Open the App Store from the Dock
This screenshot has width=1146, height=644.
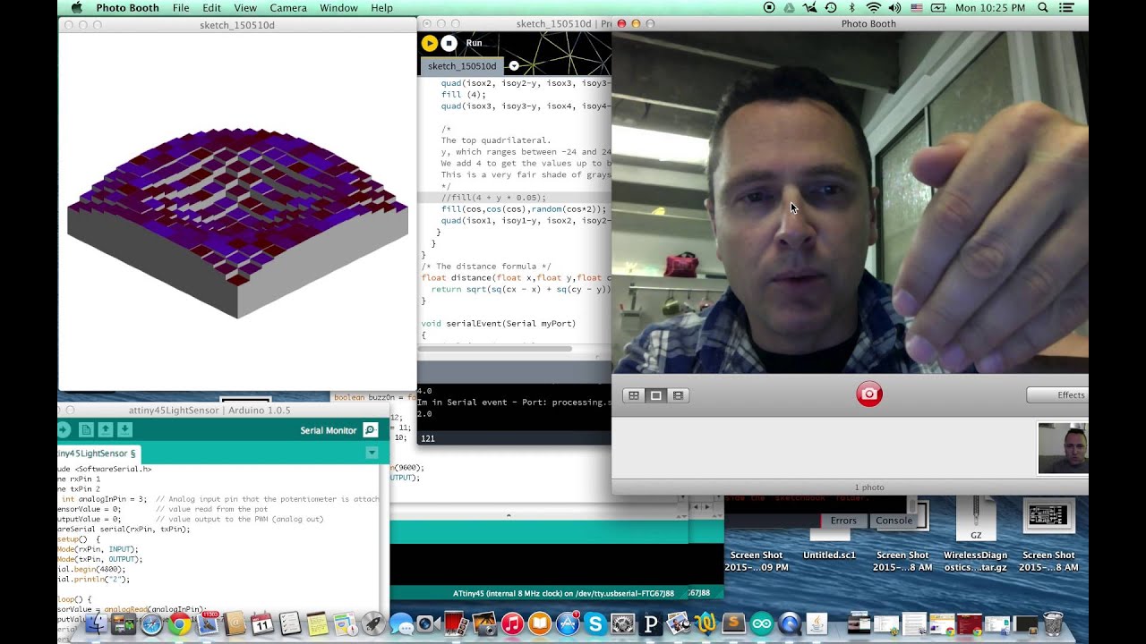568,623
